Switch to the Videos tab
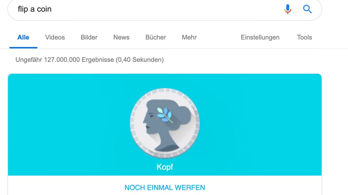The image size is (348, 195). coord(55,37)
